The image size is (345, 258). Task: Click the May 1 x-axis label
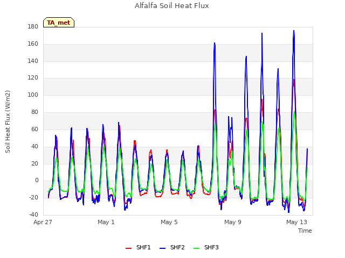pyautogui.click(x=106, y=222)
